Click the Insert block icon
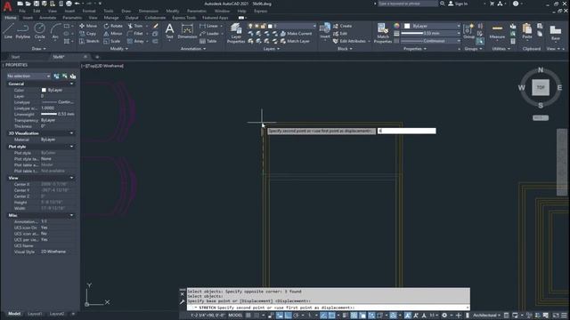This screenshot has width=570, height=320. click(x=325, y=30)
